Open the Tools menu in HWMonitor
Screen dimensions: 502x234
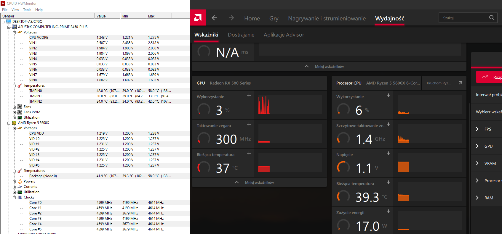click(x=27, y=10)
